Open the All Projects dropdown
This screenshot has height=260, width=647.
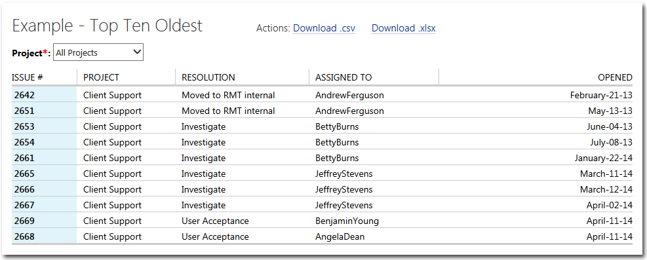(x=98, y=52)
